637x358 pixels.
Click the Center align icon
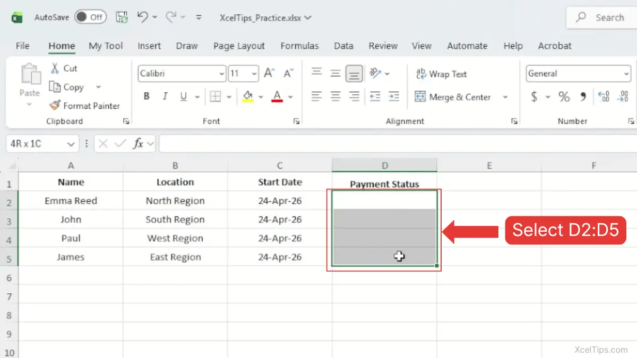(335, 97)
